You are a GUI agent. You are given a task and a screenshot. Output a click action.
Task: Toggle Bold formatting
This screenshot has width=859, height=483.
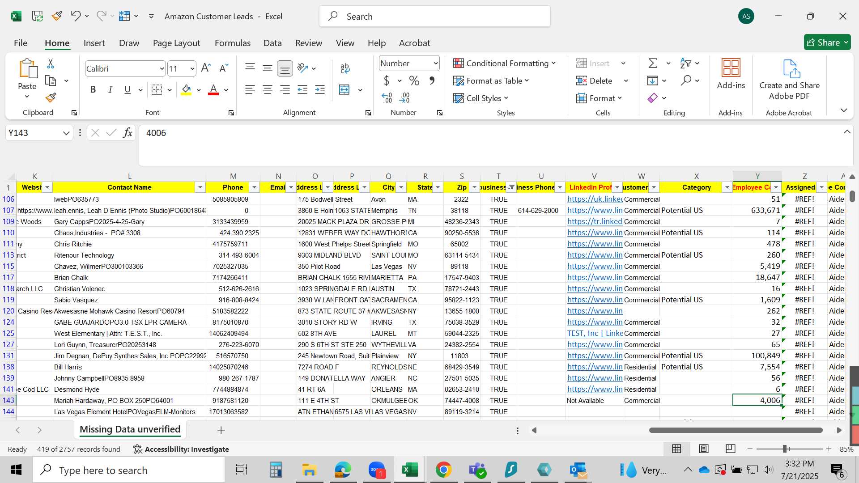click(93, 89)
